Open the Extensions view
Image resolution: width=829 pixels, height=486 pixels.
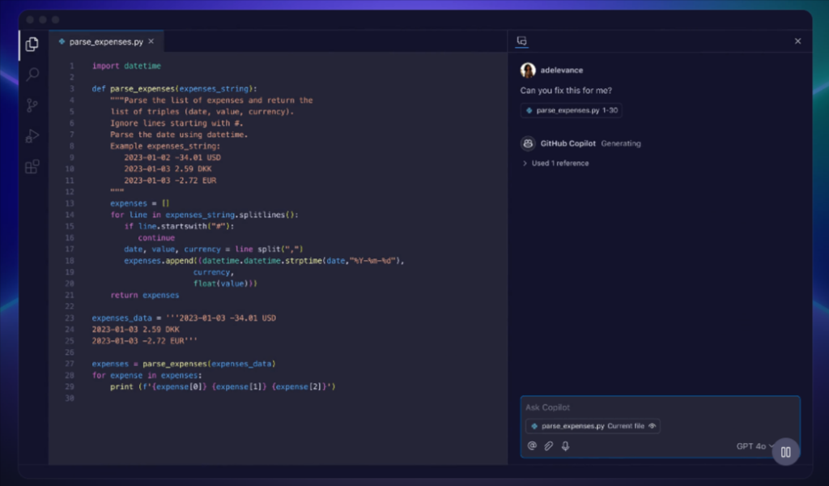tap(32, 167)
